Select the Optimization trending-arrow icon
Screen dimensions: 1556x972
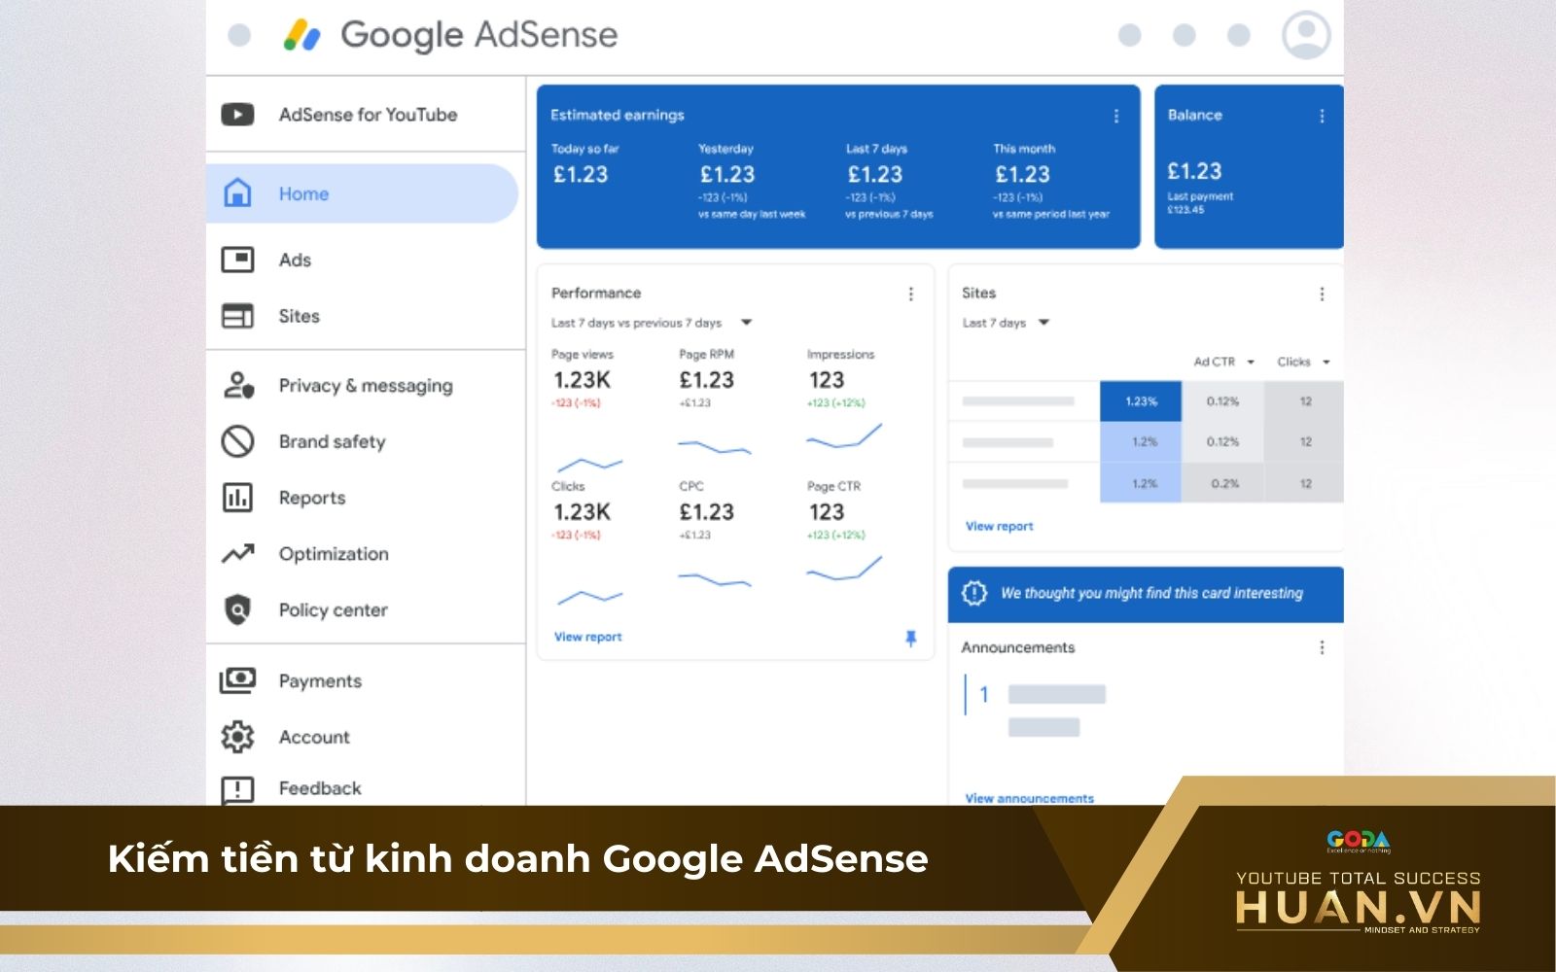[236, 553]
